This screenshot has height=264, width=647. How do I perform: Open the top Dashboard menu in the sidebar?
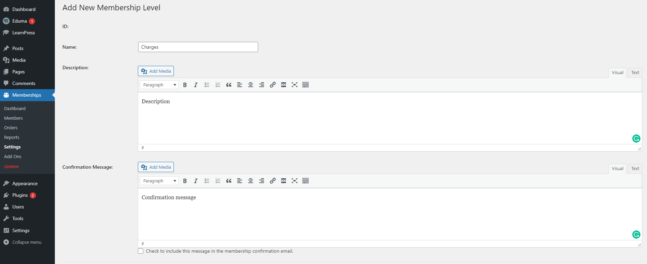pyautogui.click(x=27, y=9)
